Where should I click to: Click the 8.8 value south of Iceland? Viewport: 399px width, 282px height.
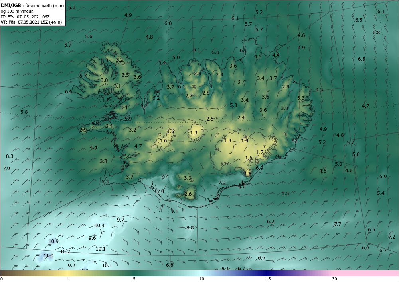click(x=190, y=228)
